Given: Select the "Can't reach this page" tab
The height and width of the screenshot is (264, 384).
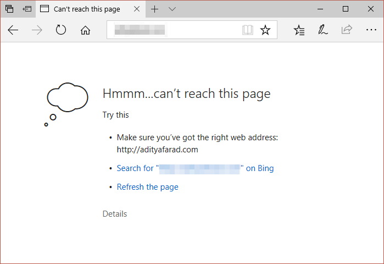Looking at the screenshot, I should pos(88,9).
